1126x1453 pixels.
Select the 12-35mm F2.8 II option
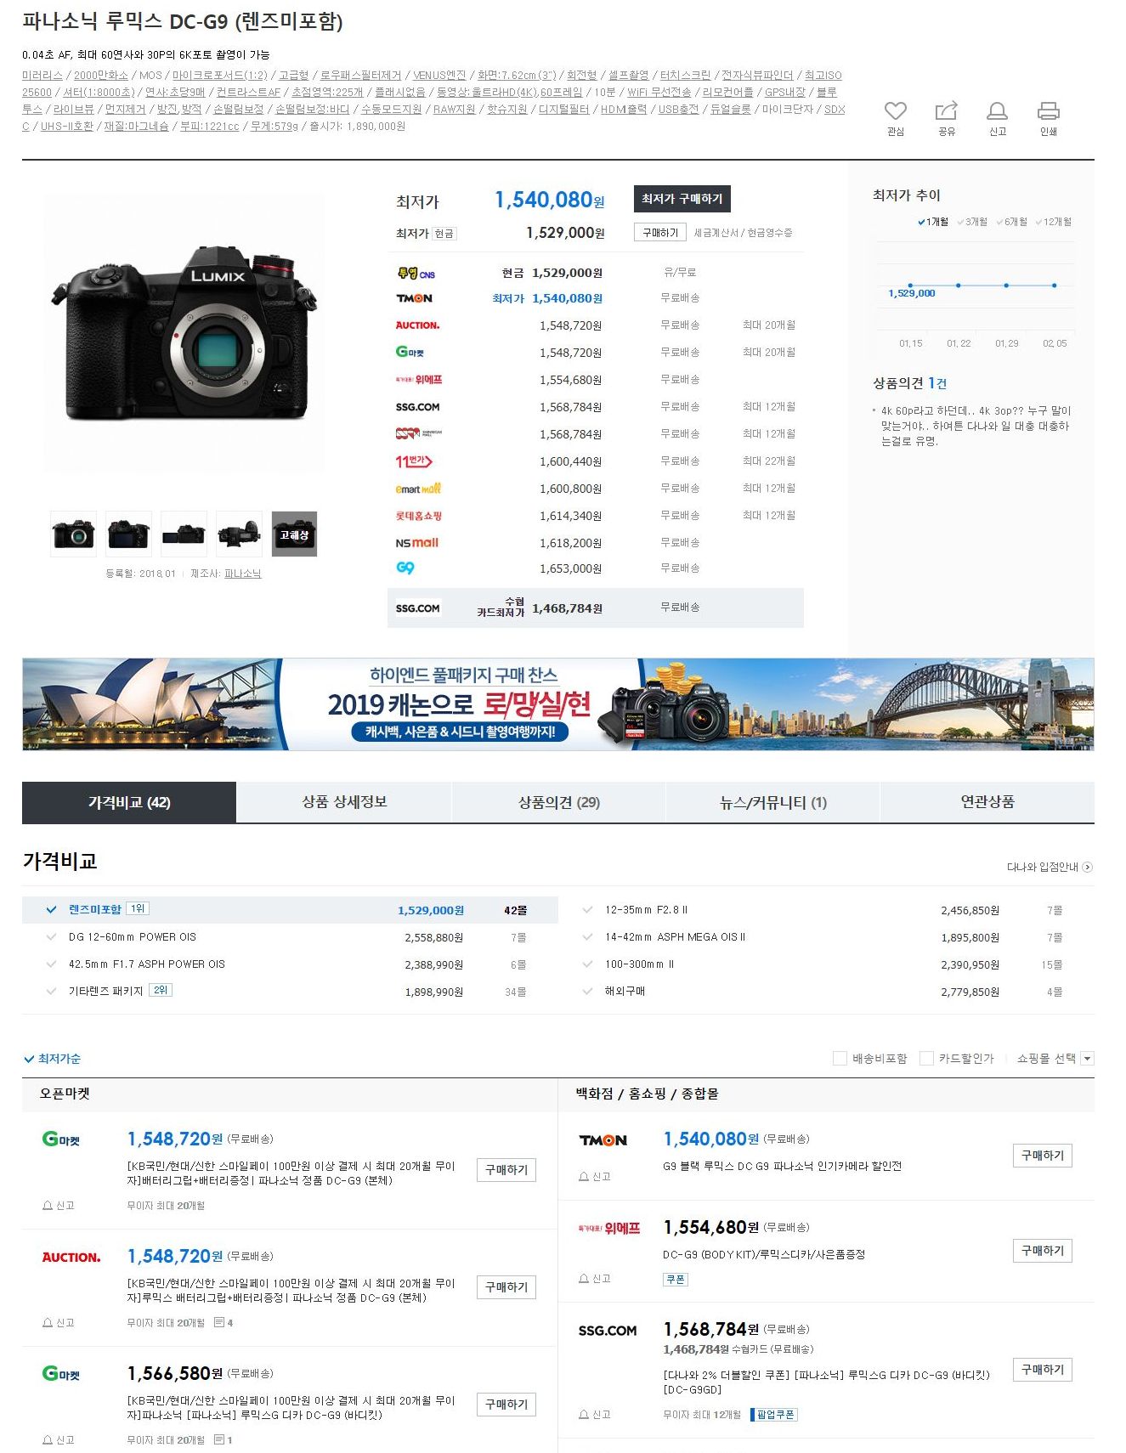click(x=646, y=910)
